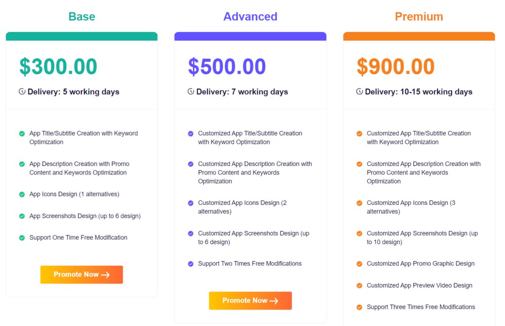Select the Base plan heading
The image size is (505, 326).
[82, 16]
